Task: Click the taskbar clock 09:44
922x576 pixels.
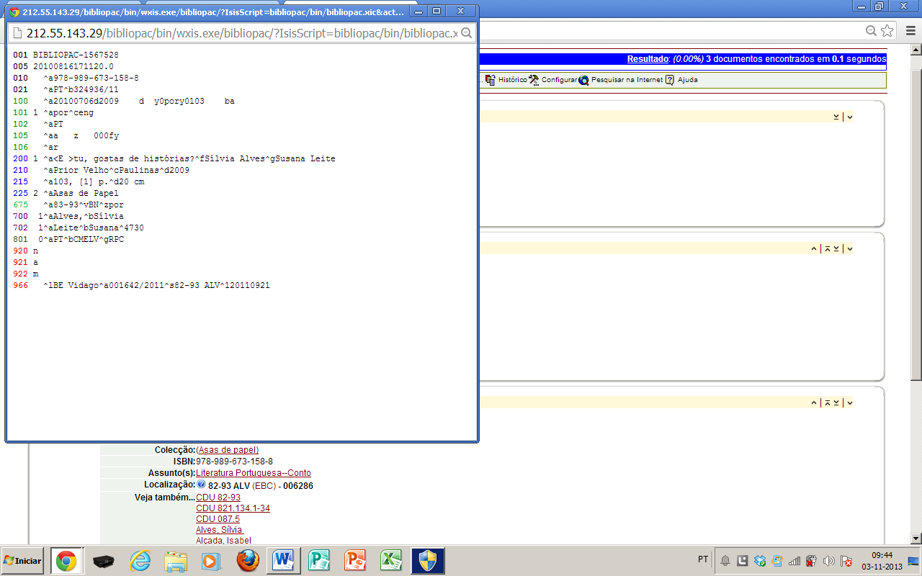Action: tap(882, 555)
